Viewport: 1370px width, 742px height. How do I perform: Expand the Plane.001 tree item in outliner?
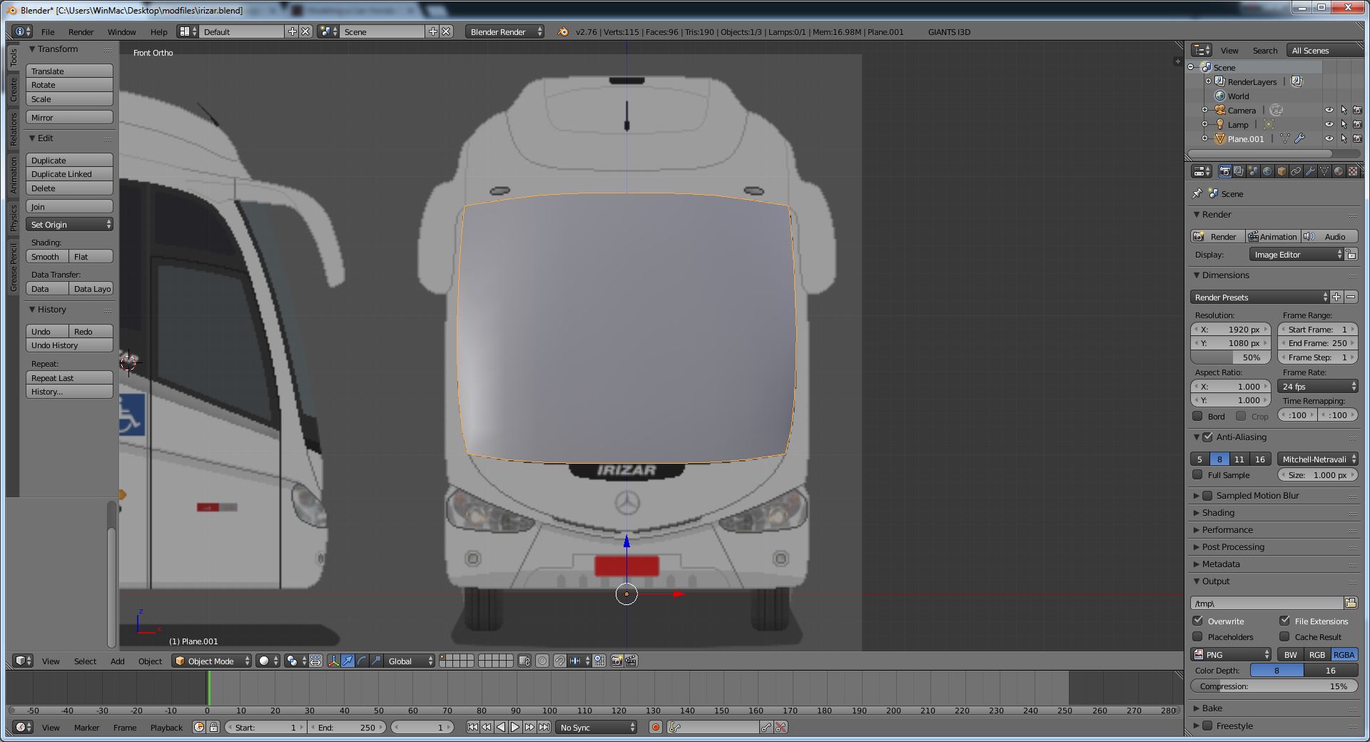click(1205, 138)
